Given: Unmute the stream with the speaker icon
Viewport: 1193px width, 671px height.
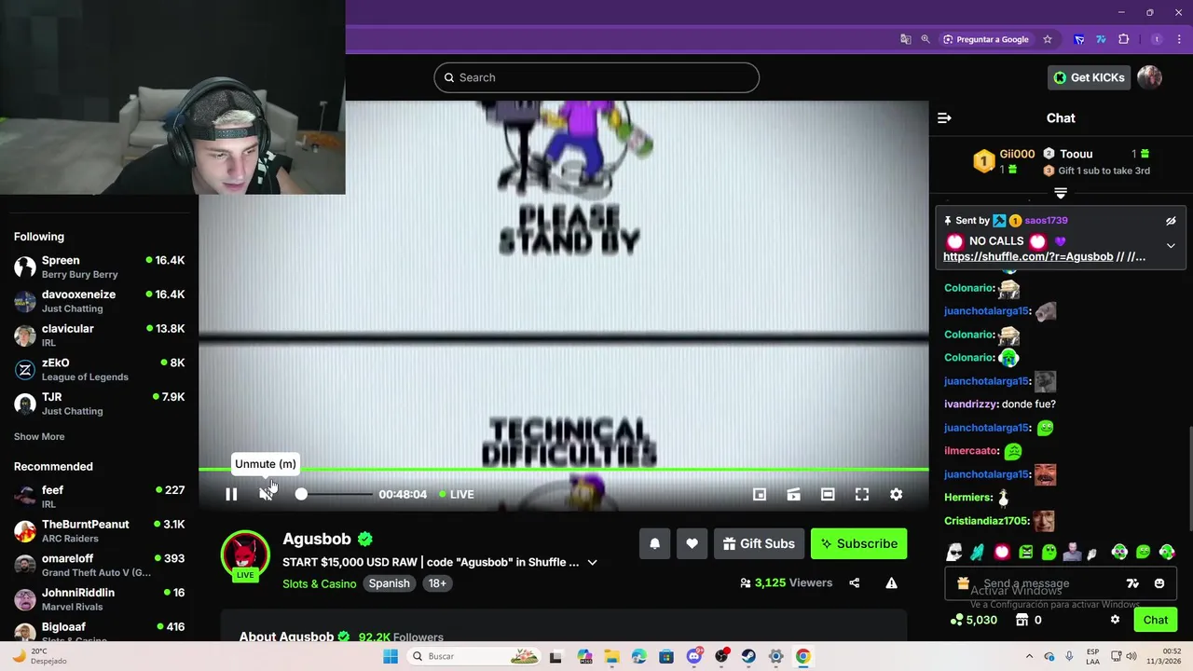Looking at the screenshot, I should click(x=266, y=494).
